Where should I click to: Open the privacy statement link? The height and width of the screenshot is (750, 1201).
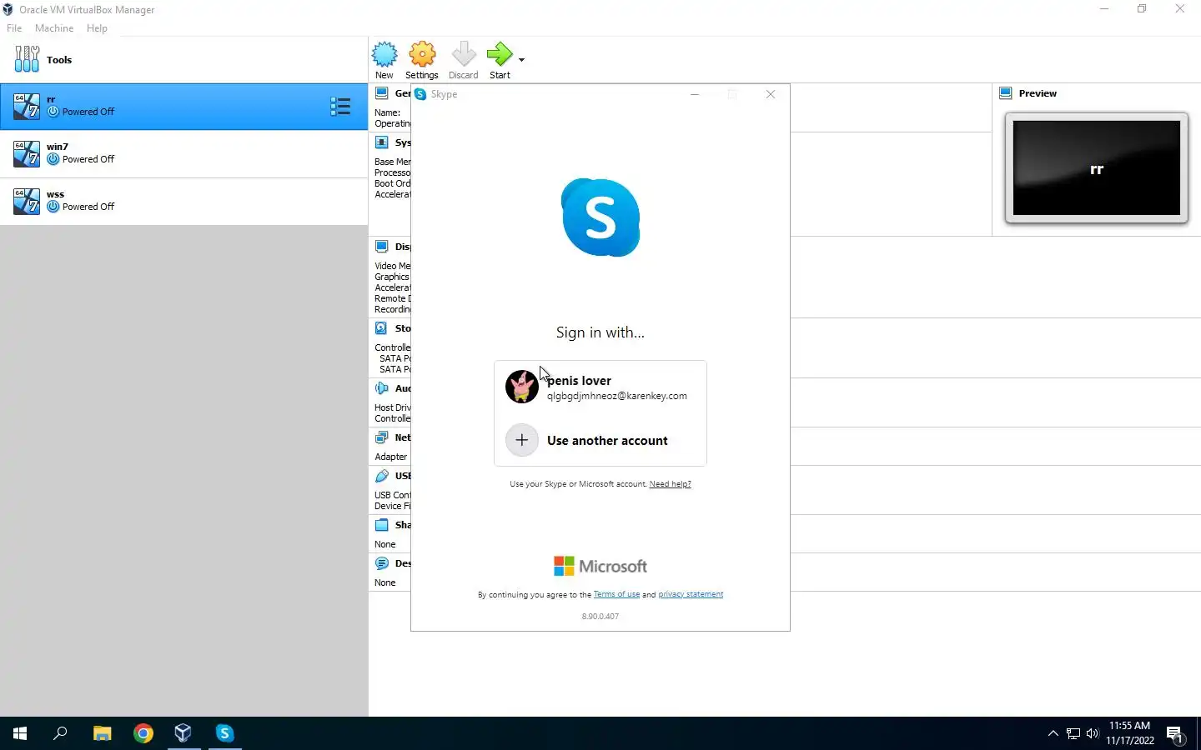point(691,594)
